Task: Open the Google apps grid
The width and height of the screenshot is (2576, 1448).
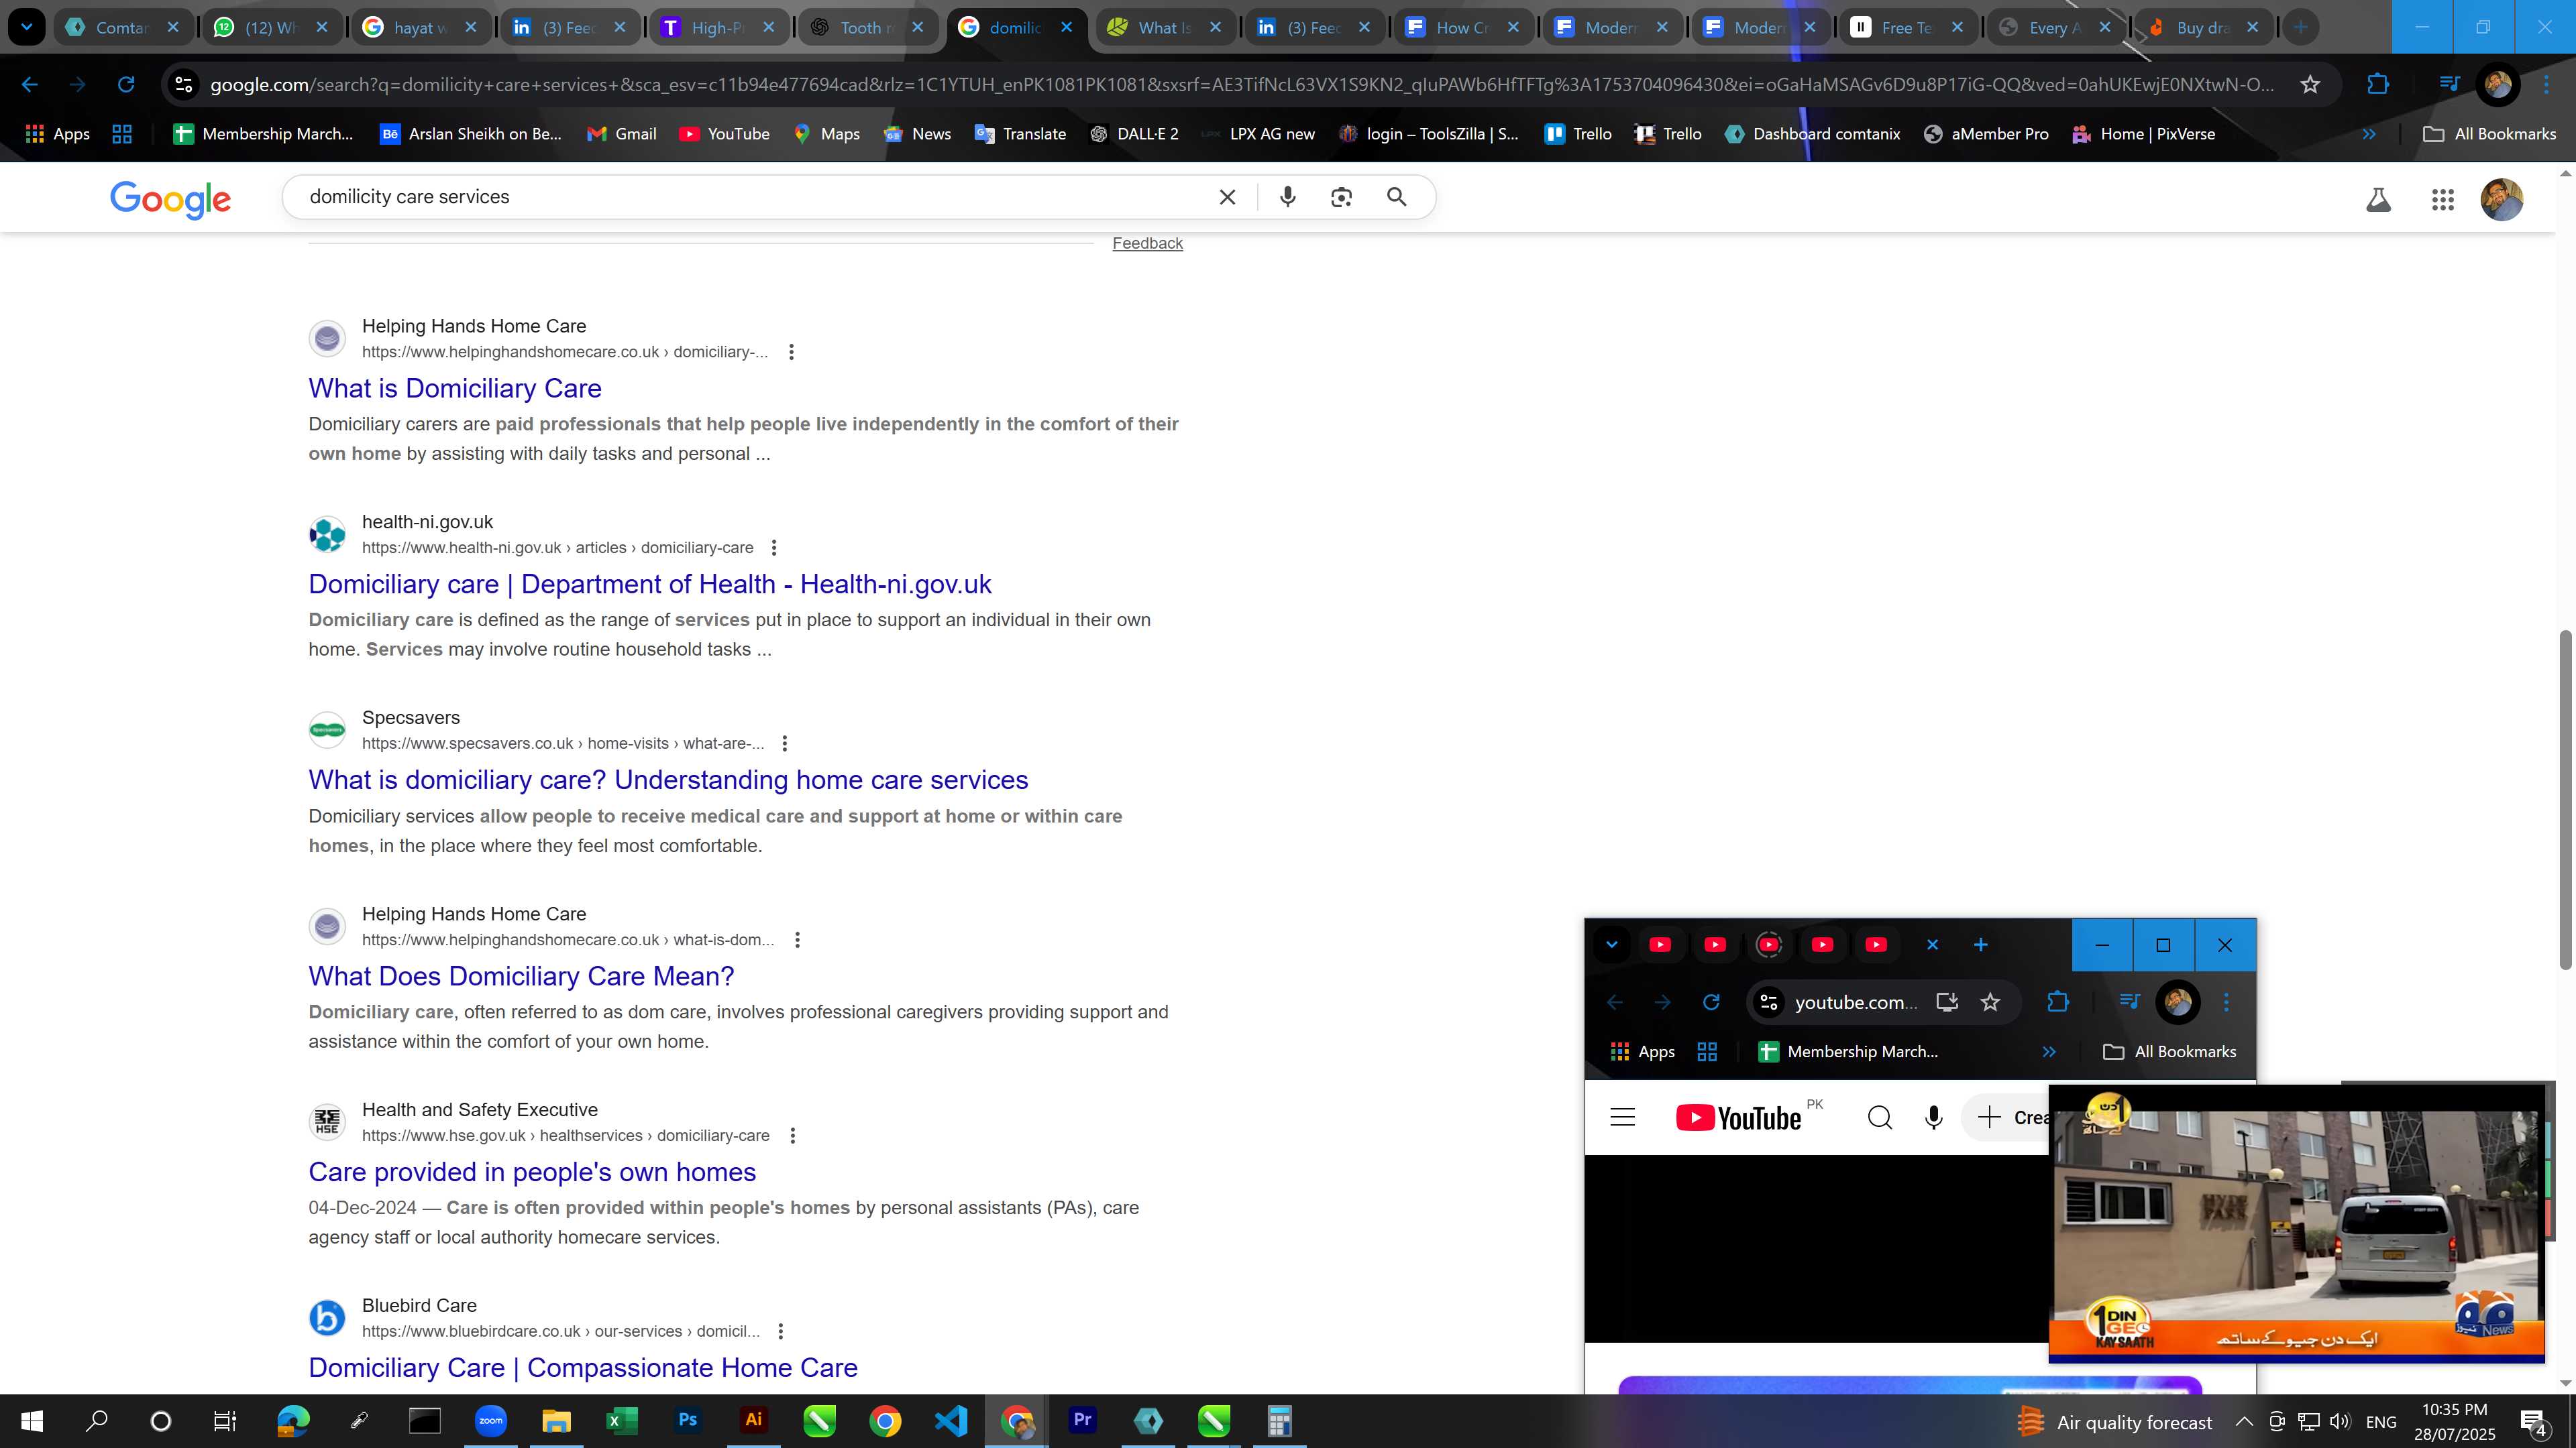Action: pos(2442,200)
